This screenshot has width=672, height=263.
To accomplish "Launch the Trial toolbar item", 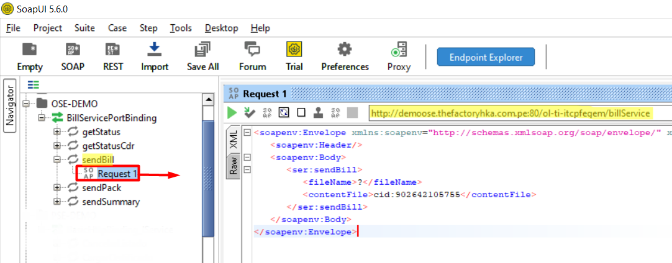I will 294,56.
